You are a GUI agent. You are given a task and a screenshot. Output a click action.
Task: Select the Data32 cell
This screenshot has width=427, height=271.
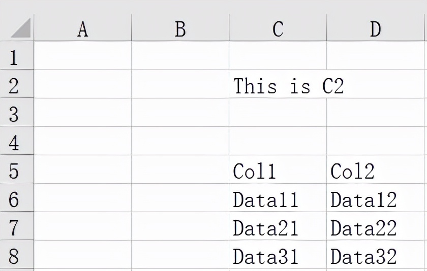click(376, 254)
